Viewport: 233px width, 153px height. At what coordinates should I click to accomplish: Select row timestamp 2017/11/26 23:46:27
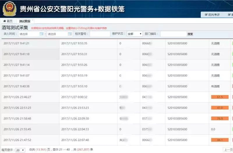click(17, 97)
